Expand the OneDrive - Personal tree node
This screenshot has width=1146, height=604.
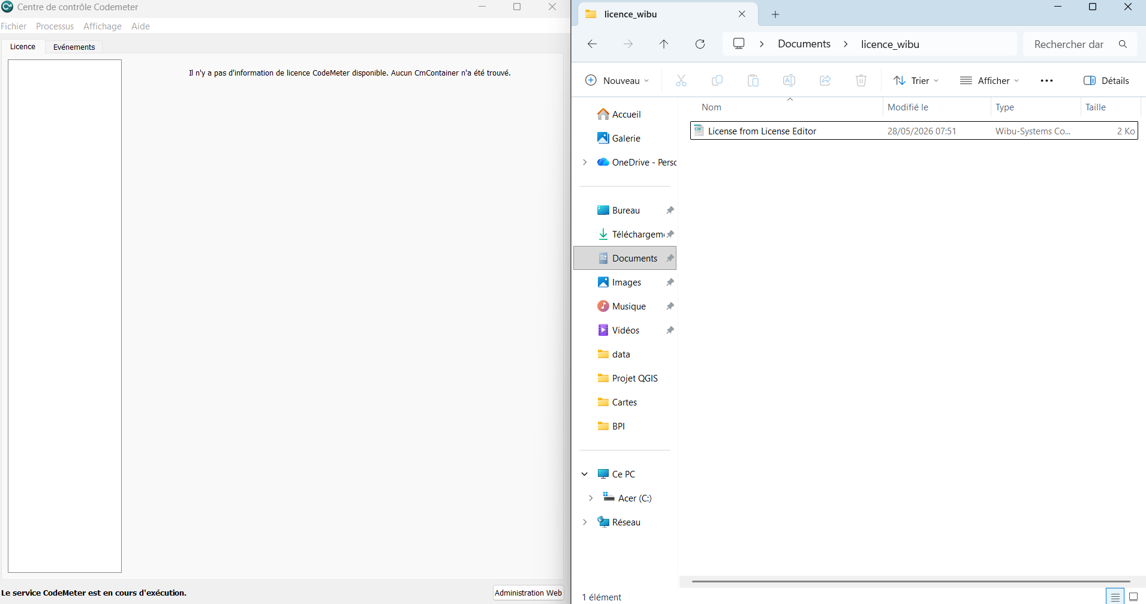585,162
